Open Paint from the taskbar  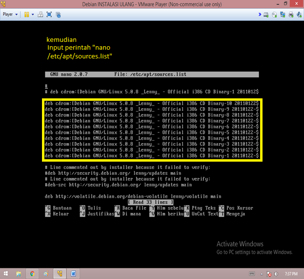coord(46,274)
